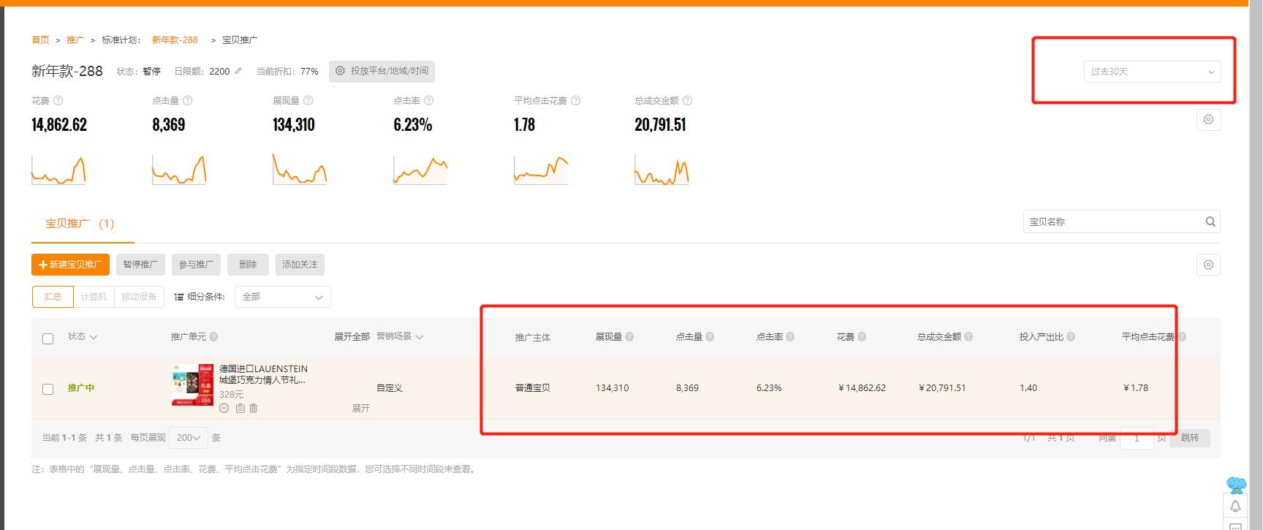Open help tooltip next to 花费 summary metric
This screenshot has width=1263, height=530.
pyautogui.click(x=58, y=101)
